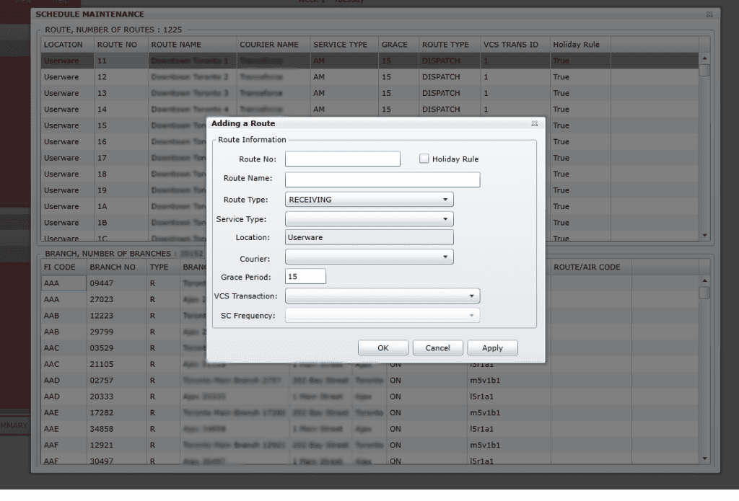Cancel the Adding a Route dialog

(437, 347)
